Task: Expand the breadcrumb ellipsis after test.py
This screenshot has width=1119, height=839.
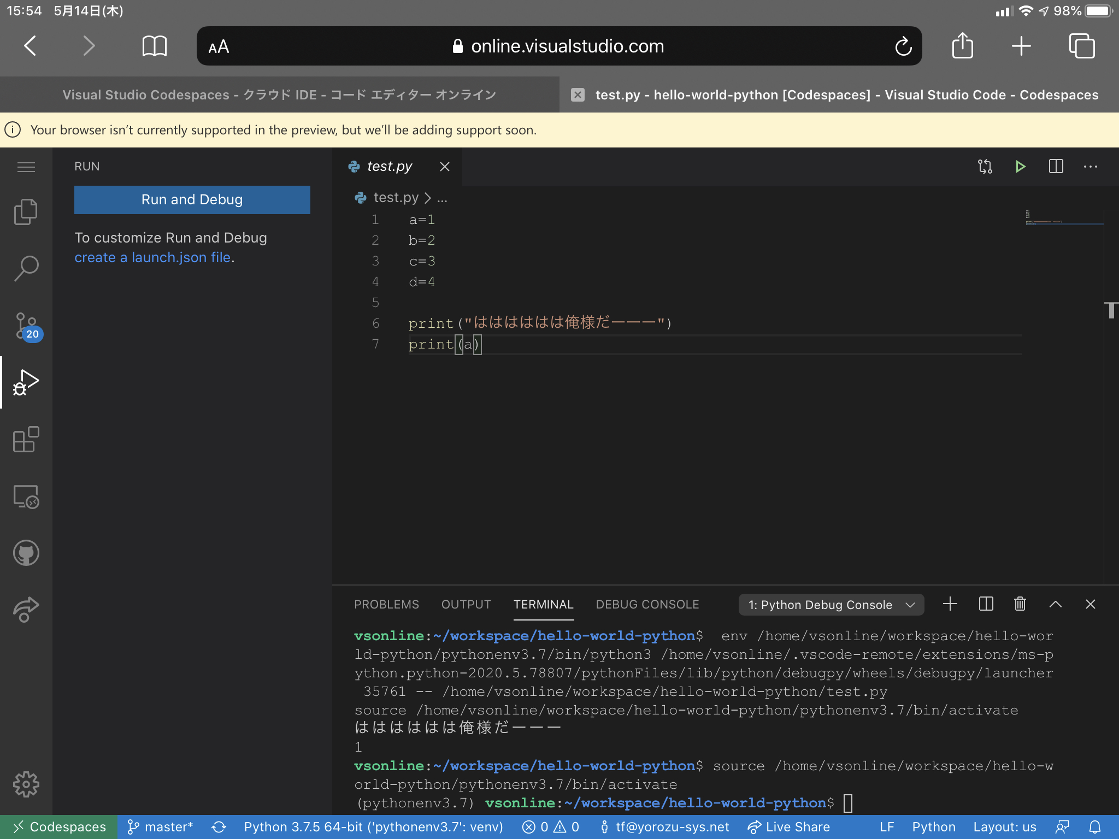Action: (x=442, y=198)
